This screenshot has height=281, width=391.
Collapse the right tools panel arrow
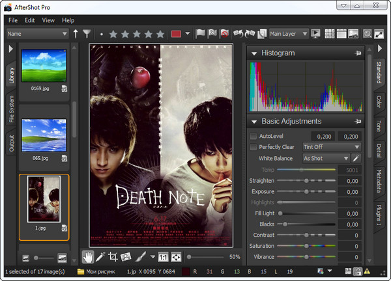pos(379,48)
